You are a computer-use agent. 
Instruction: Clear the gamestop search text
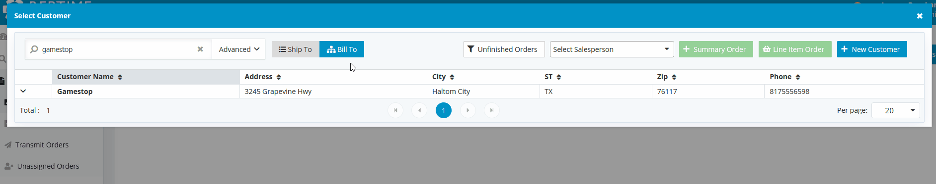click(x=200, y=49)
